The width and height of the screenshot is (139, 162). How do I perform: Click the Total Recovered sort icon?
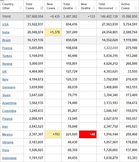(116, 8)
